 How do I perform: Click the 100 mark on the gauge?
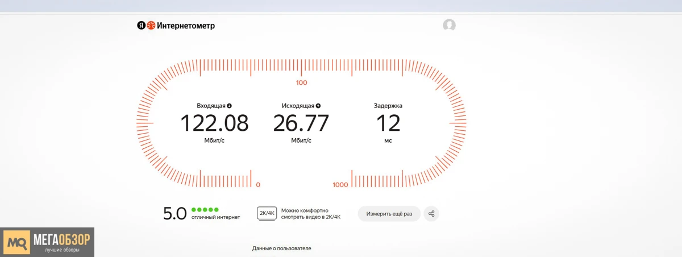click(x=302, y=83)
